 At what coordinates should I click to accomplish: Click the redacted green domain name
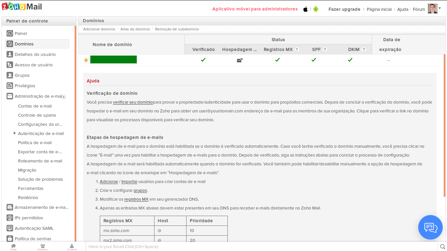coord(114,59)
